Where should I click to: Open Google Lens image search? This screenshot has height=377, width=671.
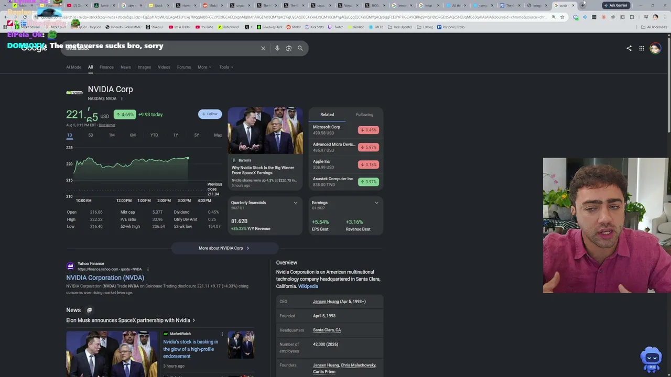(289, 48)
